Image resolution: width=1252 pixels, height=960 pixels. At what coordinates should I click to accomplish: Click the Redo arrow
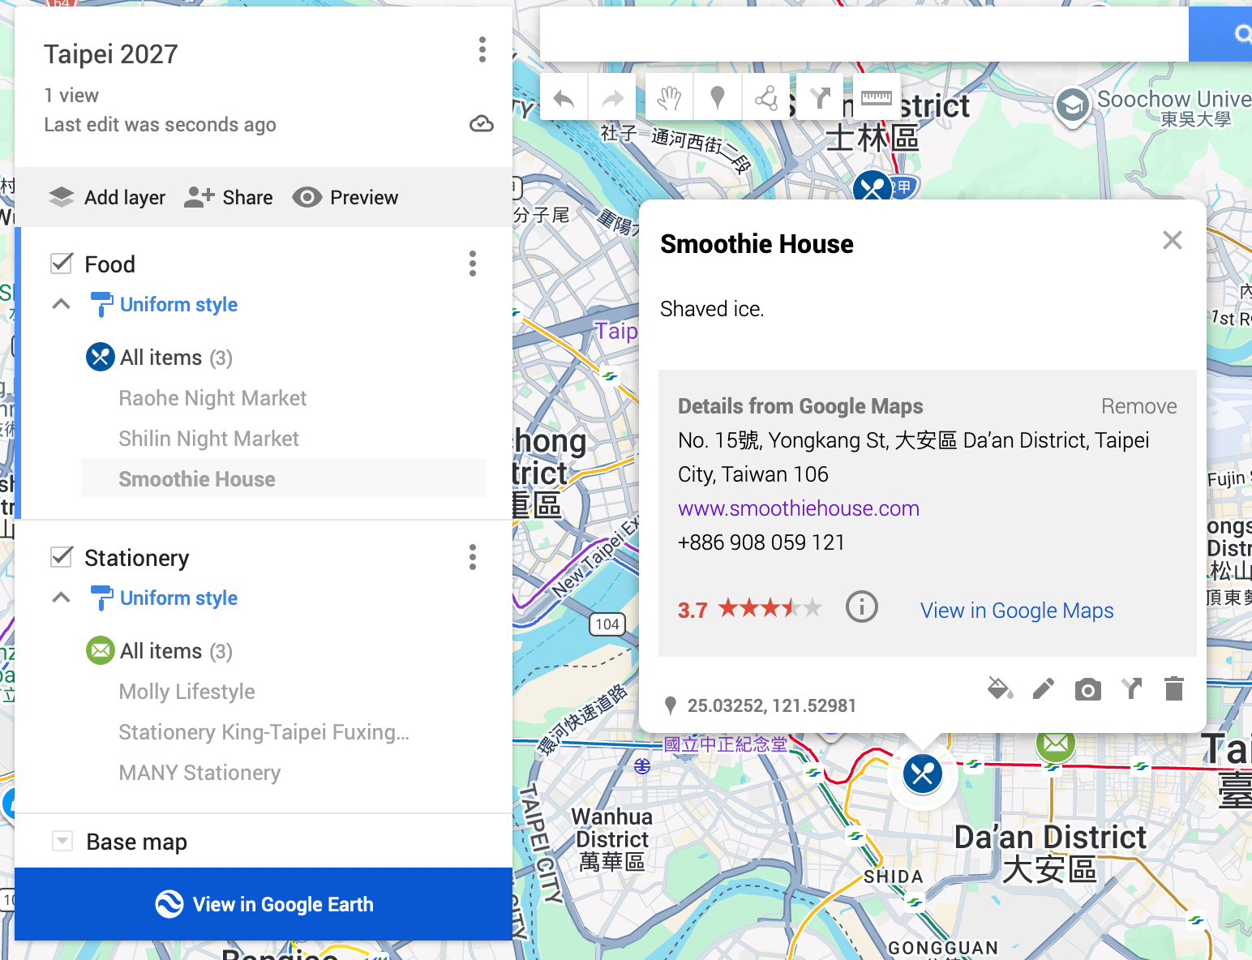(612, 99)
